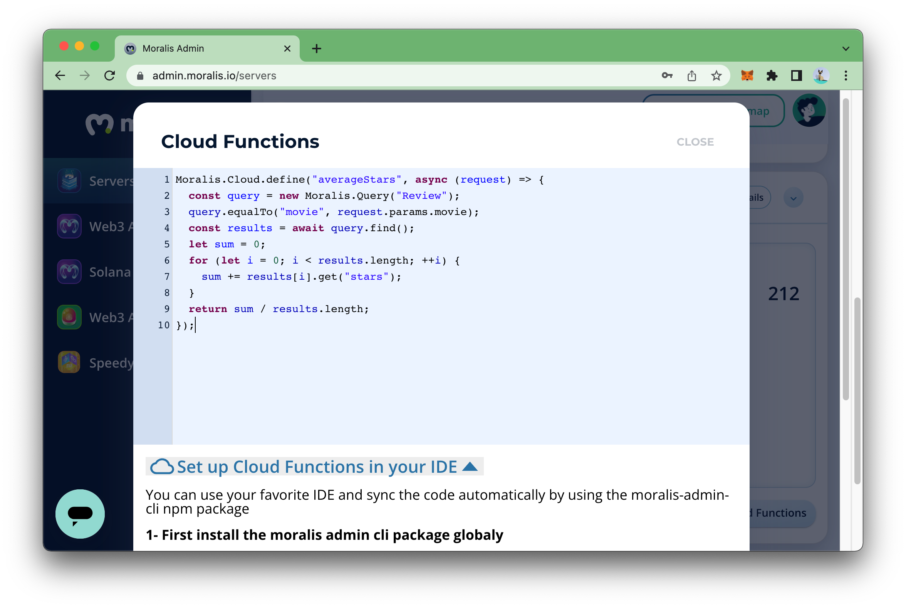Reload the Moralis Admin page

pos(110,76)
